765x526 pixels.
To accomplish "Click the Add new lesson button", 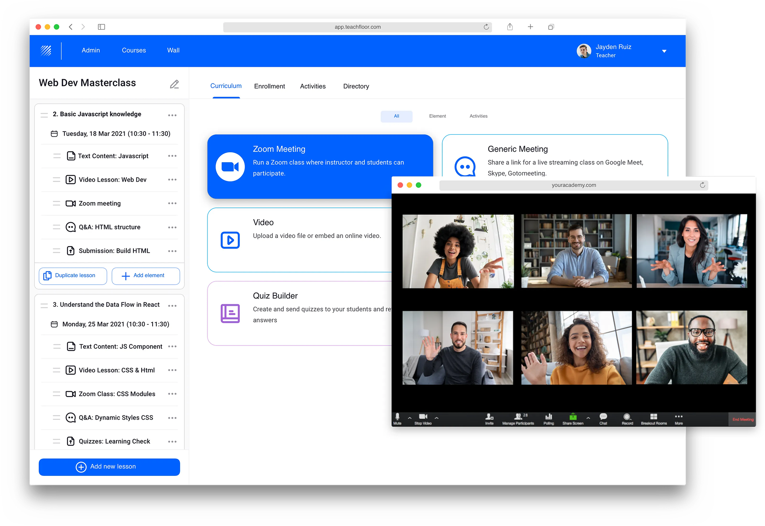I will [109, 466].
